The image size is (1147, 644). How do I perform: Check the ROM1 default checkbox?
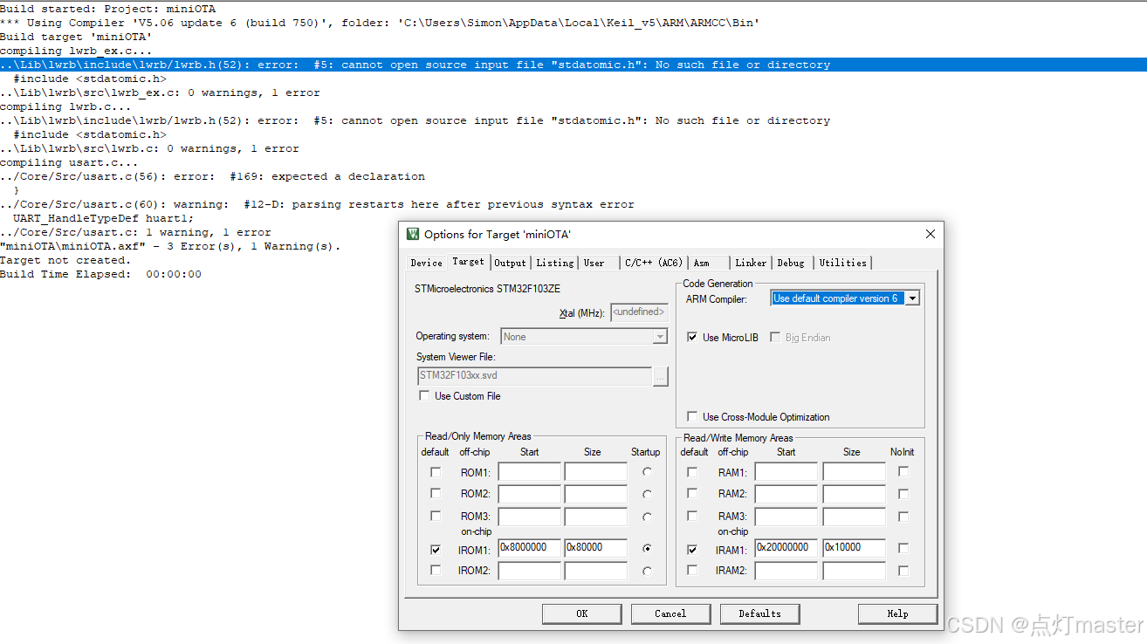click(x=436, y=472)
